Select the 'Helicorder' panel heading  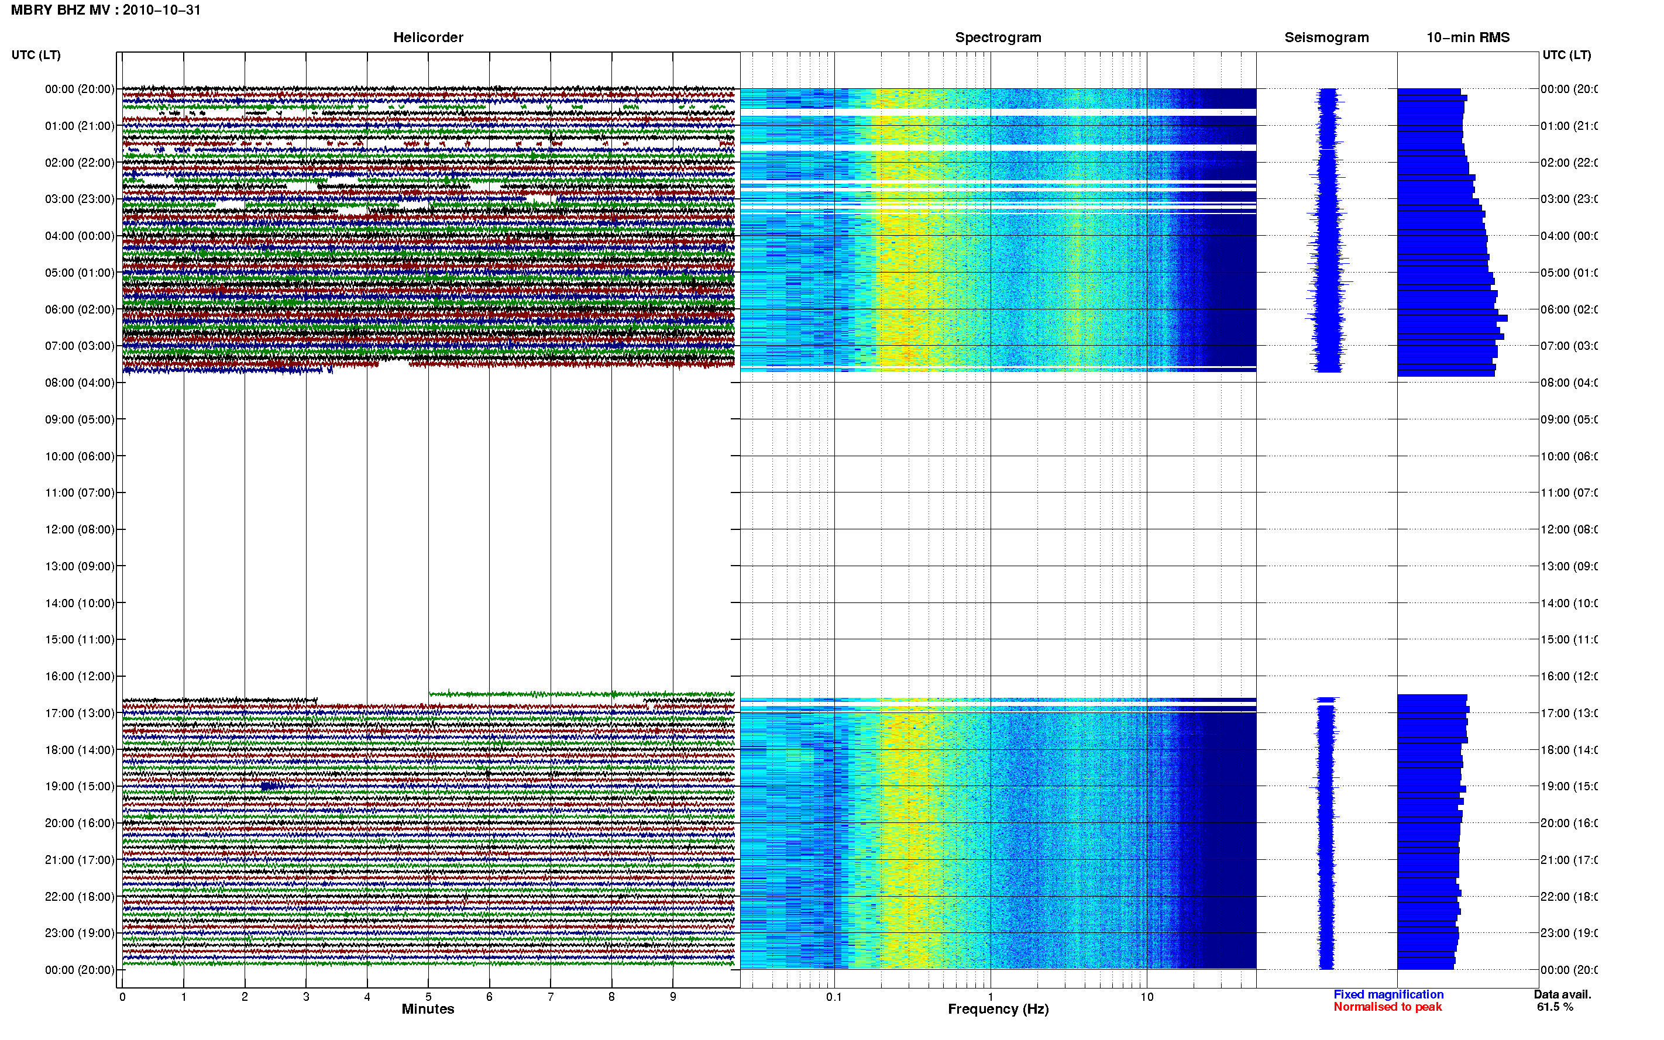(x=428, y=37)
